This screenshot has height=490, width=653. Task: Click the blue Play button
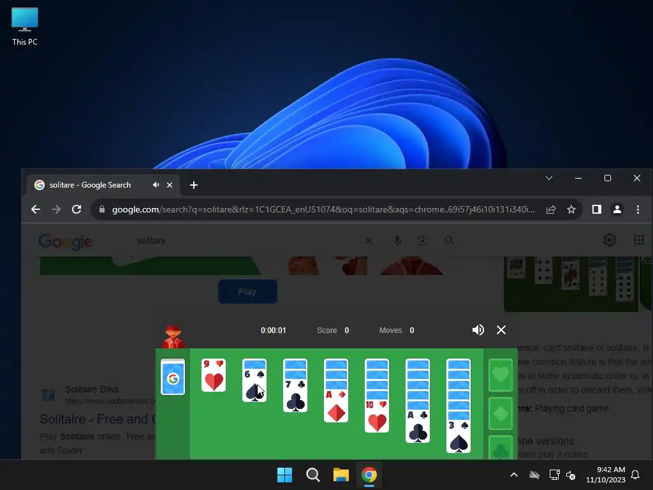pyautogui.click(x=248, y=292)
